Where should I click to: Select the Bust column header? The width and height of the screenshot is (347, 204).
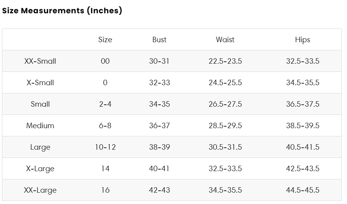[159, 39]
